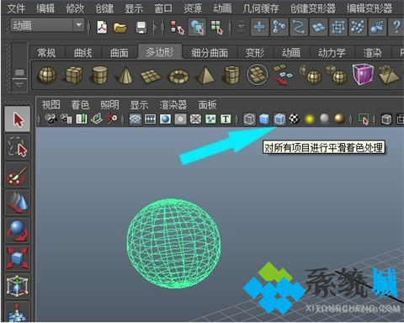Open the 动画 menu set dropdown

click(x=79, y=25)
